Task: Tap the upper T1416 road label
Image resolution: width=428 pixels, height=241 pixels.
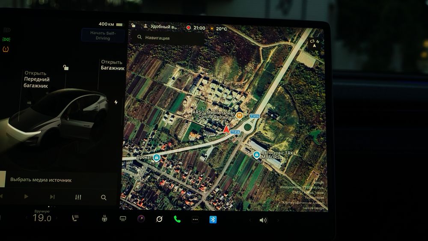Action: [x=254, y=116]
